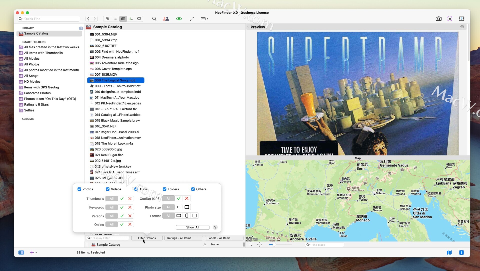Click the Persons icon in toolbar
This screenshot has width=480, height=271.
click(166, 19)
